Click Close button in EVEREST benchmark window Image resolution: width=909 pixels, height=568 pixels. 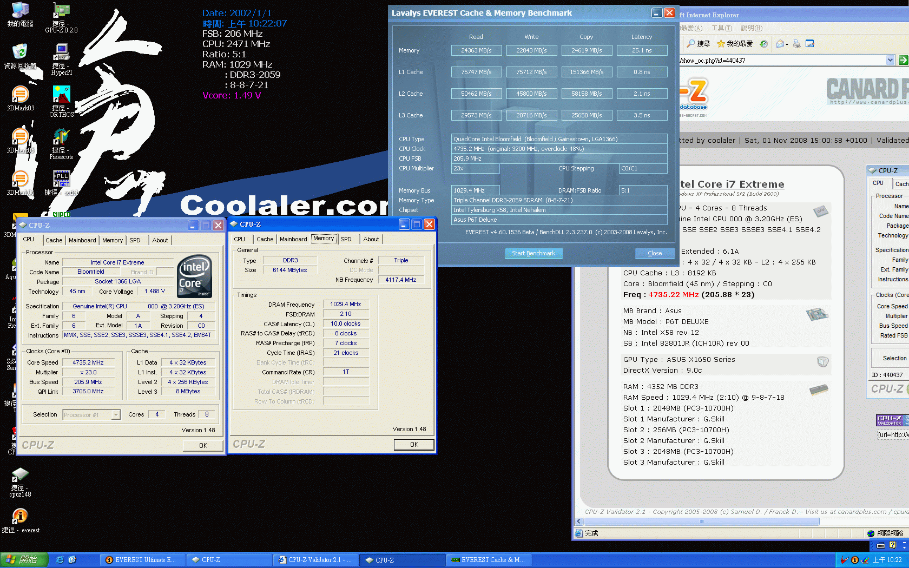[655, 253]
